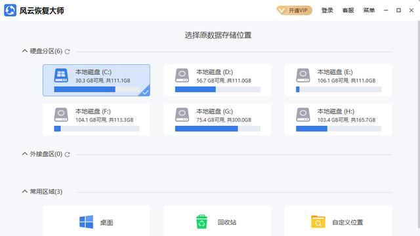Select 本地磁盘 (H:) label
This screenshot has width=420, height=236.
[336, 111]
